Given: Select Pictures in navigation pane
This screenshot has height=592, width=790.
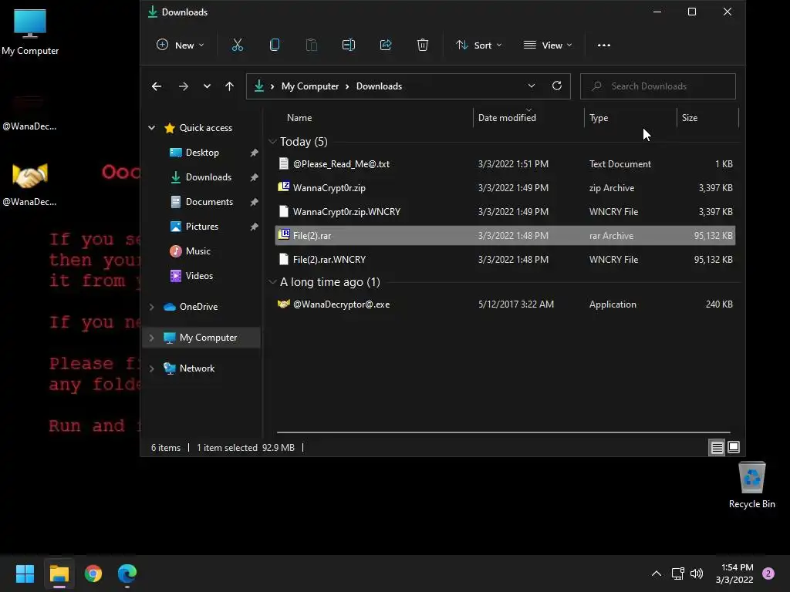Looking at the screenshot, I should 201,227.
